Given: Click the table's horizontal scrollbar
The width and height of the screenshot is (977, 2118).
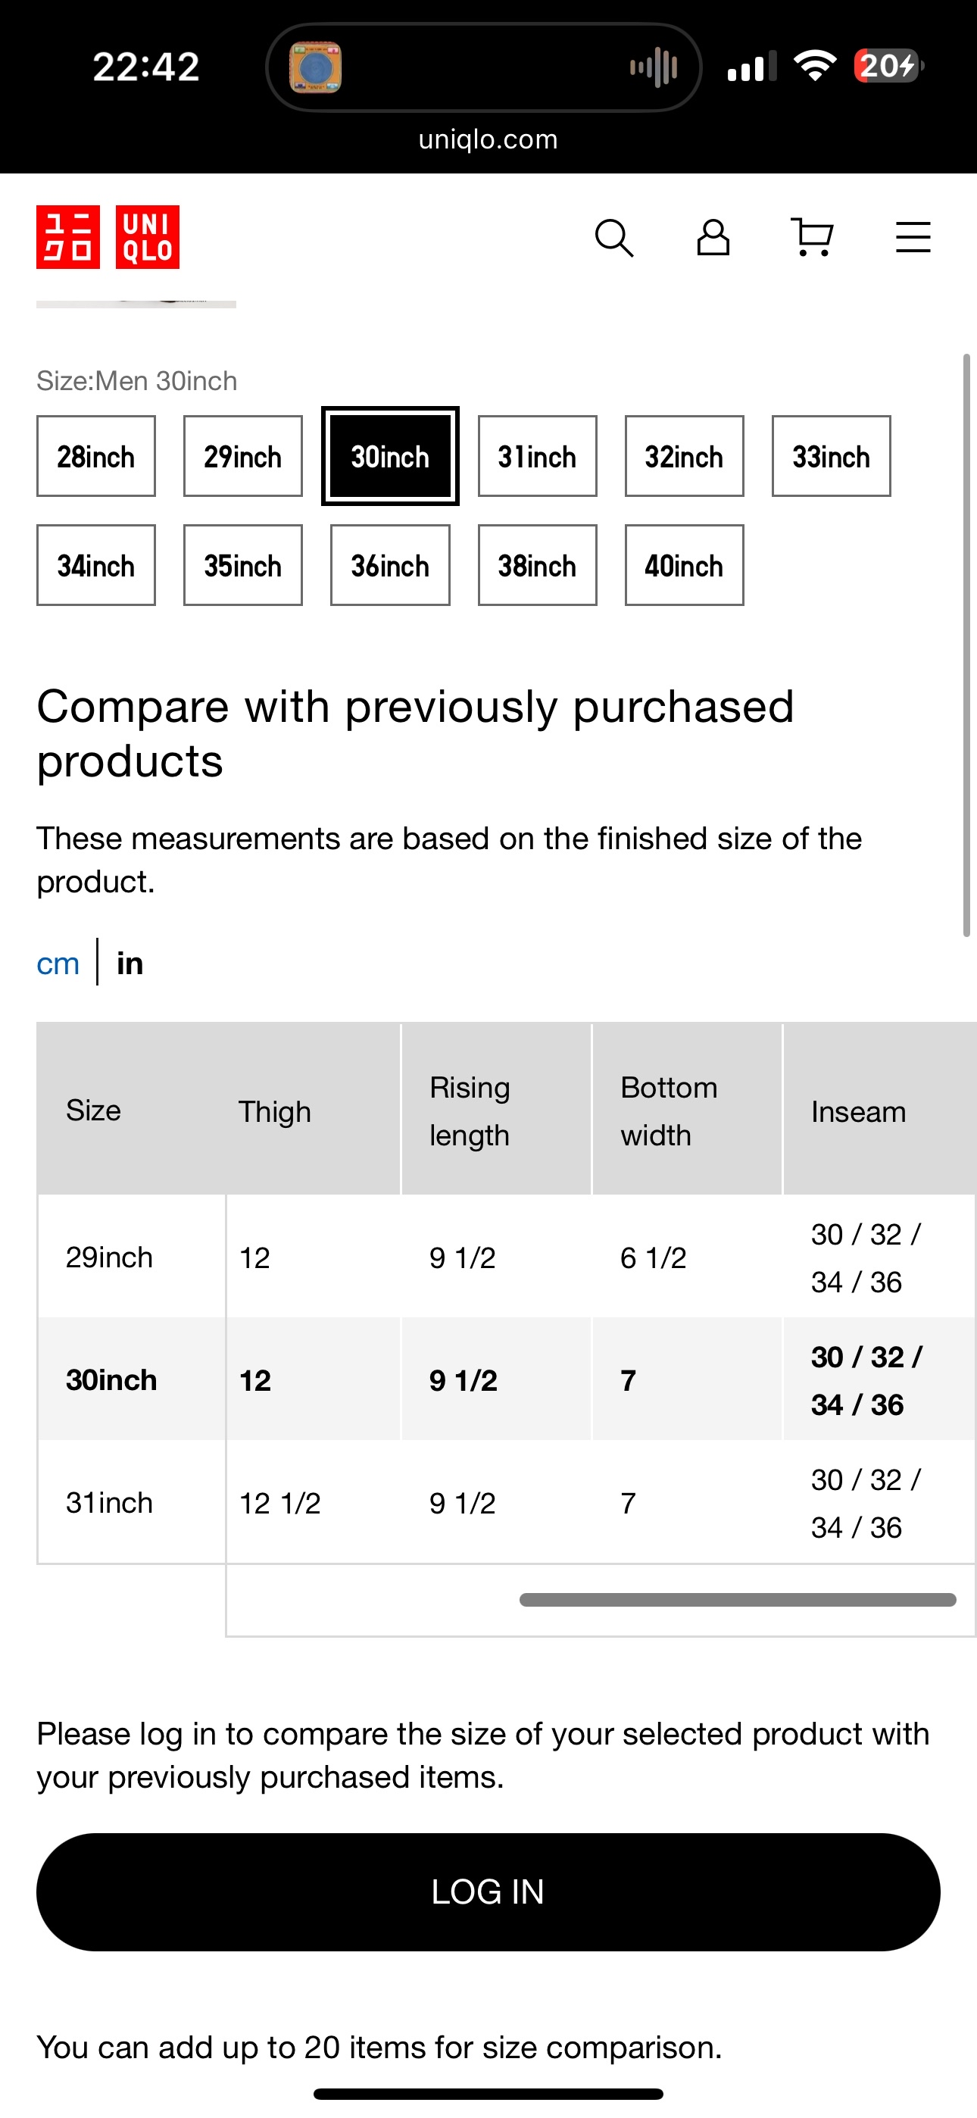Looking at the screenshot, I should click(738, 1599).
